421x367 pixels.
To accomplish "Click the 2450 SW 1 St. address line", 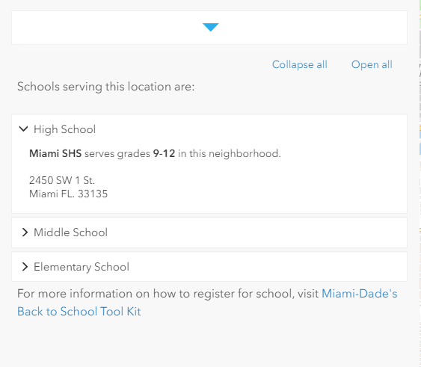I will [x=62, y=180].
